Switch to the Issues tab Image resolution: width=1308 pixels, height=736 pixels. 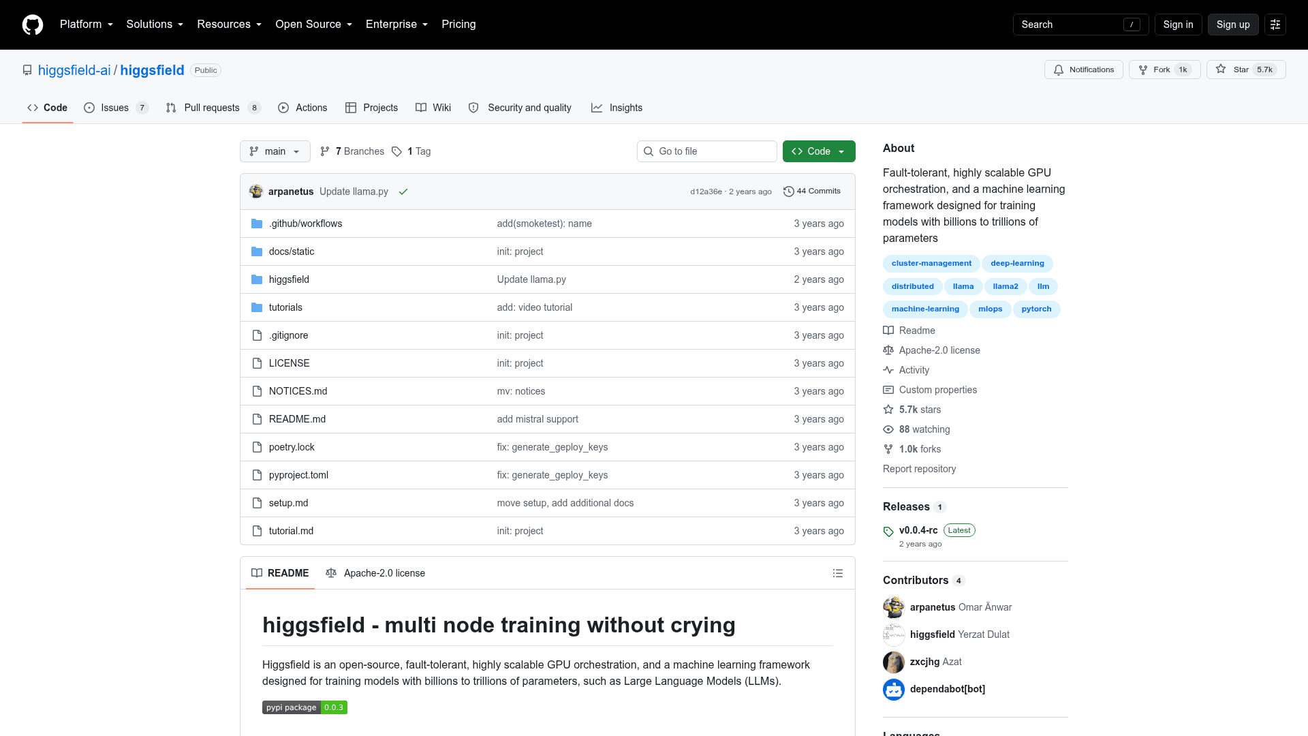tap(116, 108)
